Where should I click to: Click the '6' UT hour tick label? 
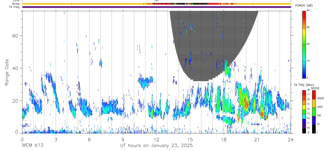[x=89, y=139]
